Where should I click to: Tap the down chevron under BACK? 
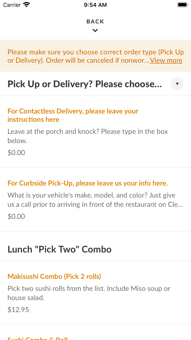click(x=95, y=31)
